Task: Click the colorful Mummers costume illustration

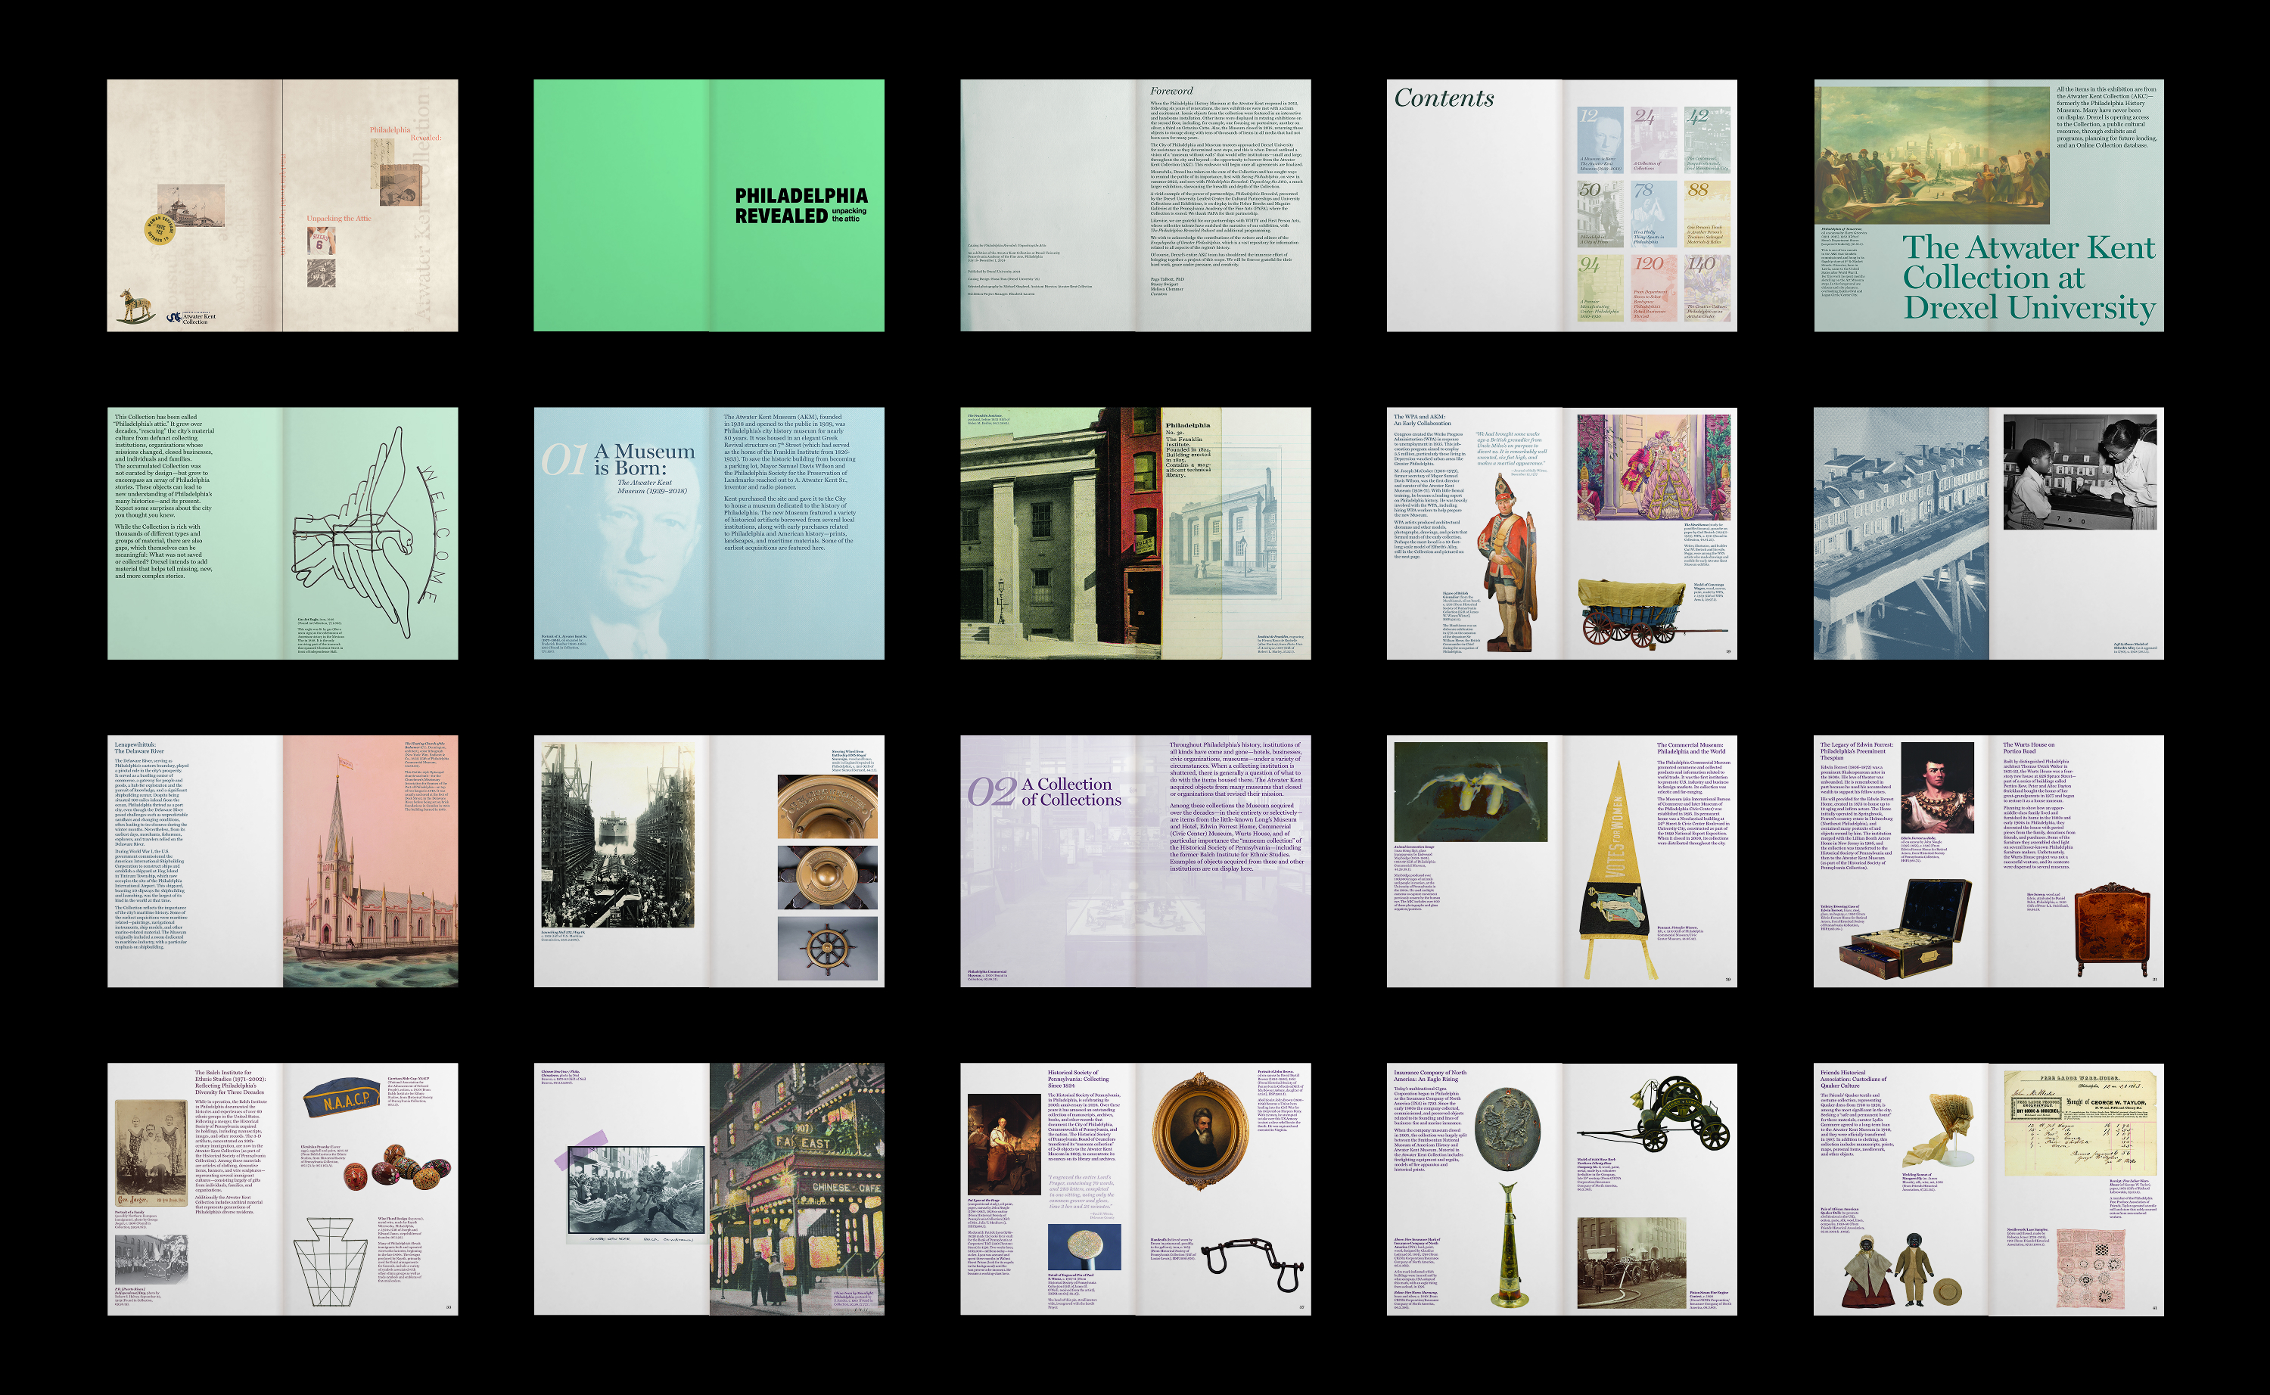Action: (1653, 467)
